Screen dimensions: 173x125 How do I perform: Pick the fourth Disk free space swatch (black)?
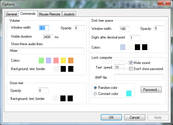pyautogui.click(x=145, y=47)
